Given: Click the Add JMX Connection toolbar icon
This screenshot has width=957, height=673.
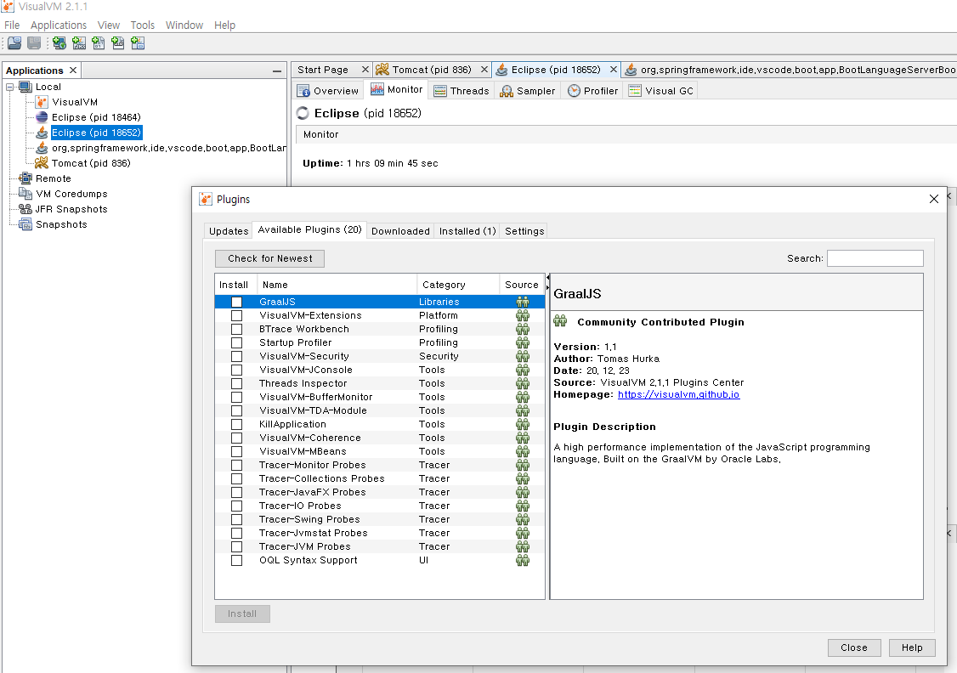Looking at the screenshot, I should click(79, 42).
